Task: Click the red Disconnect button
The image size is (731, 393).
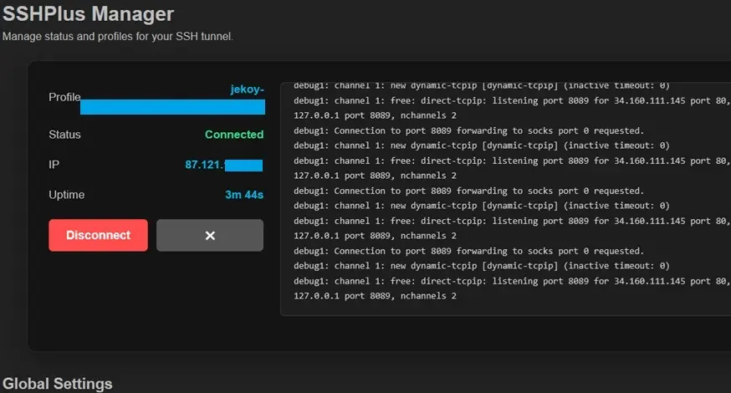Action: (99, 236)
